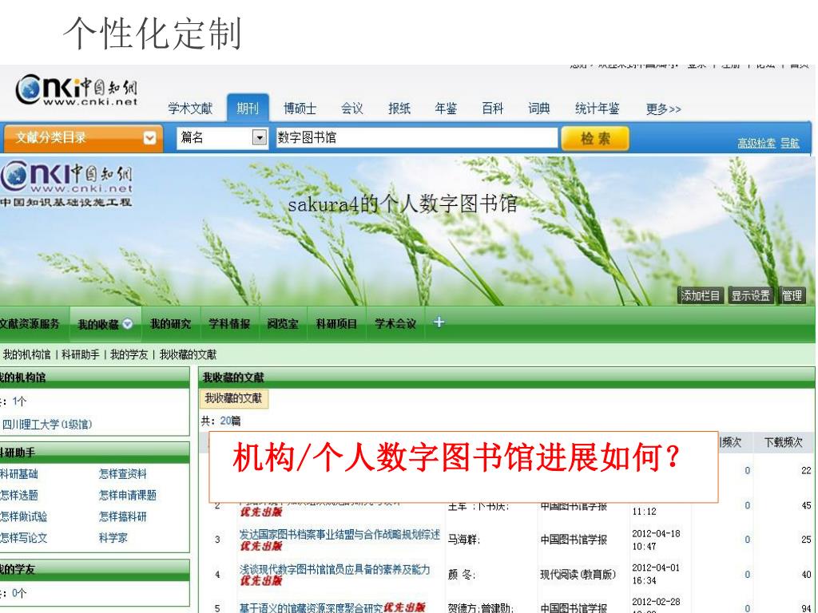Image resolution: width=818 pixels, height=613 pixels.
Task: Open the plus add-column icon in green navbar
Action: tap(439, 322)
